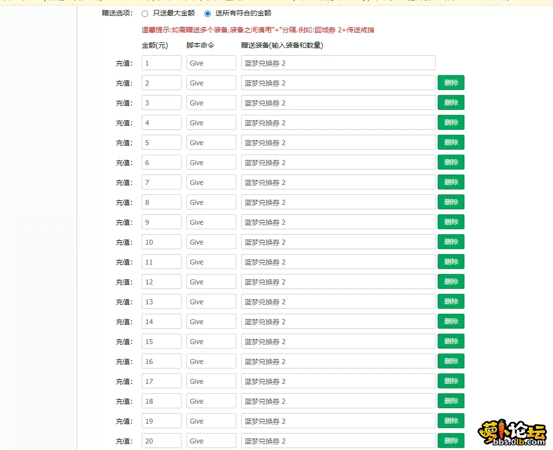The image size is (553, 450).
Task: Click the amount field containing 8
Action: (162, 202)
